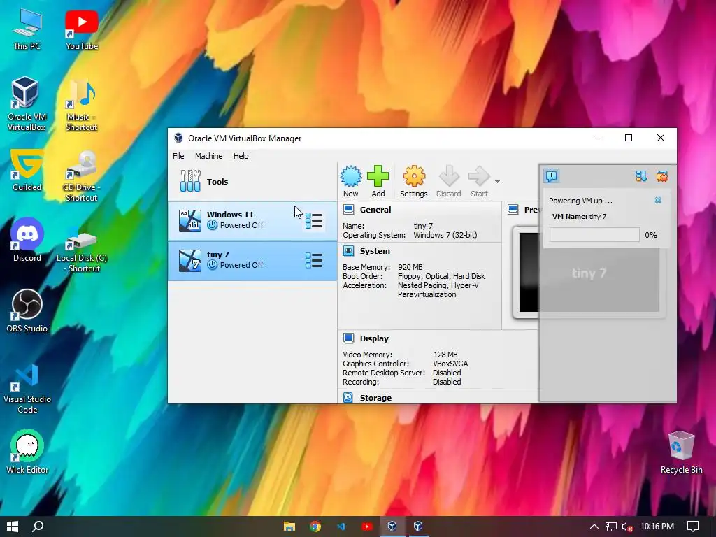Toggle the notification center icon
The height and width of the screenshot is (537, 716).
551,176
